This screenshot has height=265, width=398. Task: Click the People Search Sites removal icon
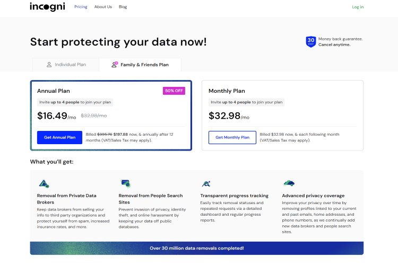tap(126, 183)
